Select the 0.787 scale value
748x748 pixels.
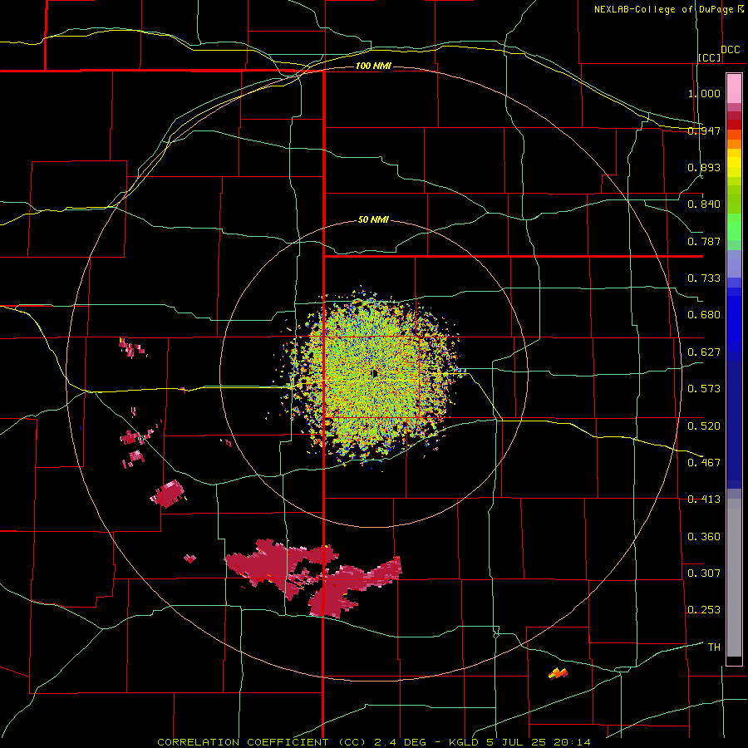coord(704,241)
